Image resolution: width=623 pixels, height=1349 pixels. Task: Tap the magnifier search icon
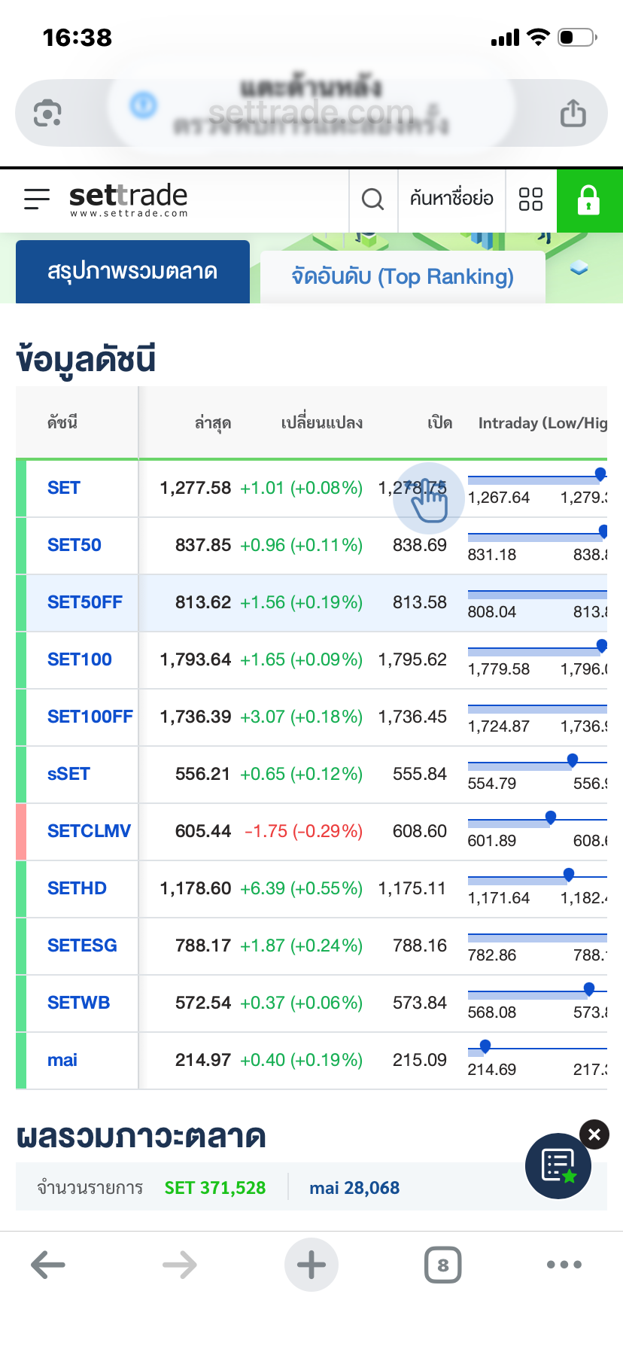click(x=372, y=199)
